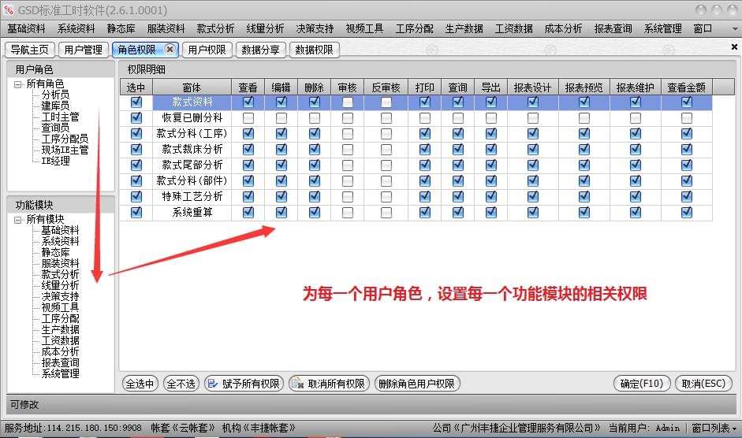Close the 角色权限 tab via its X icon
Screen dimensions: 742x438
[x=170, y=50]
